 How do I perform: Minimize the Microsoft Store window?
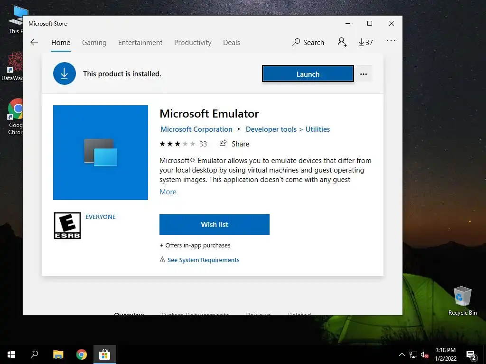click(x=348, y=24)
